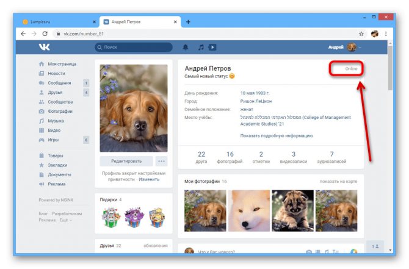Go to Моя страница in sidebar
Viewport: 409px width, 269px height.
pos(62,64)
